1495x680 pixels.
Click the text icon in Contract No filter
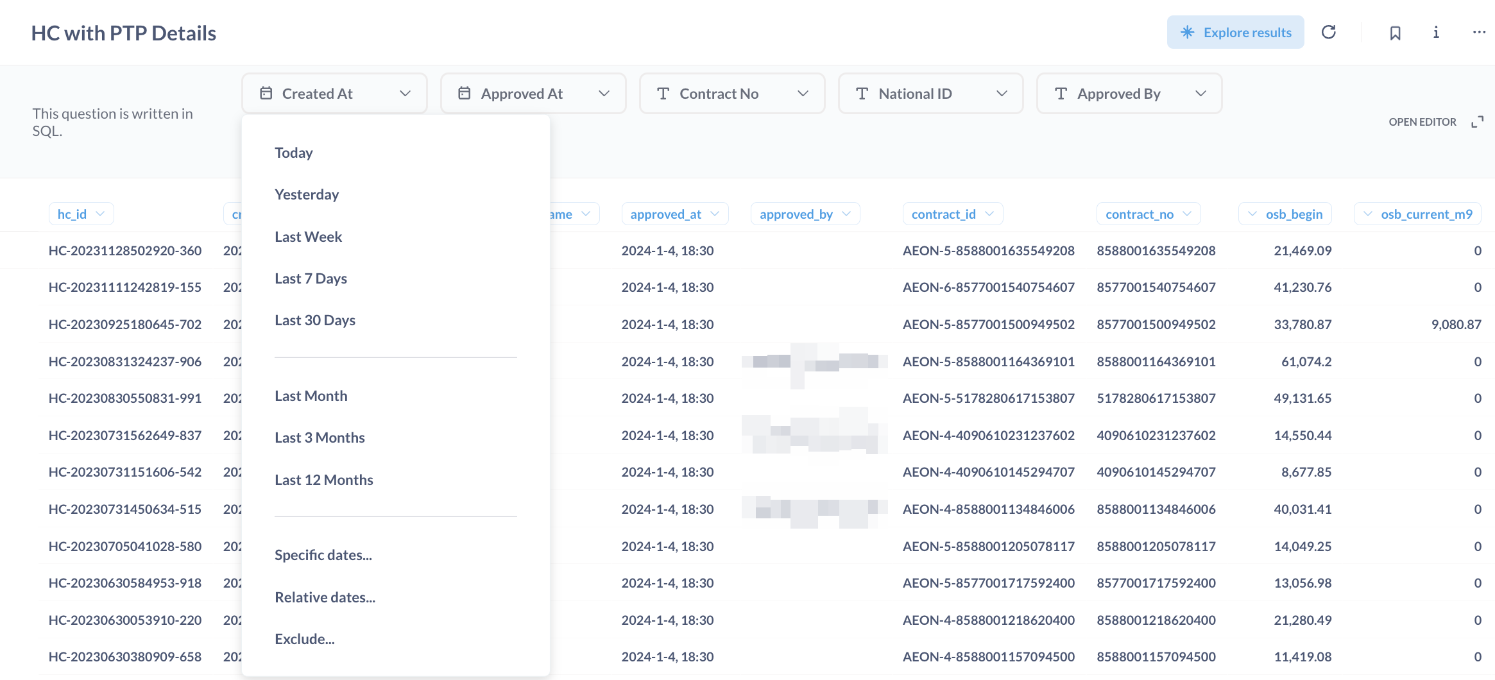point(663,94)
